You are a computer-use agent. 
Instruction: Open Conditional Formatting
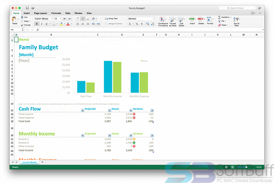click(163, 21)
